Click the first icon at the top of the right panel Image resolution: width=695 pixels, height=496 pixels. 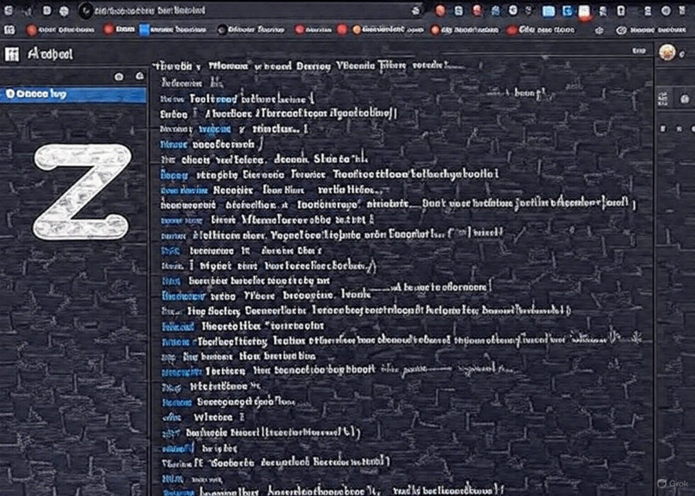click(x=662, y=98)
